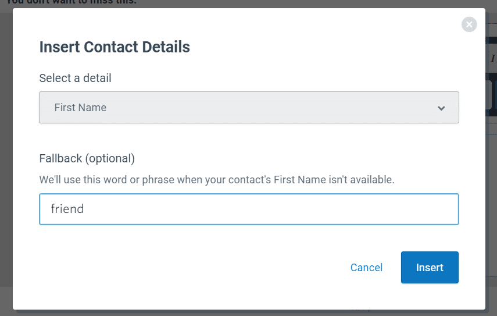Click the gray circle around the X icon

click(x=469, y=24)
